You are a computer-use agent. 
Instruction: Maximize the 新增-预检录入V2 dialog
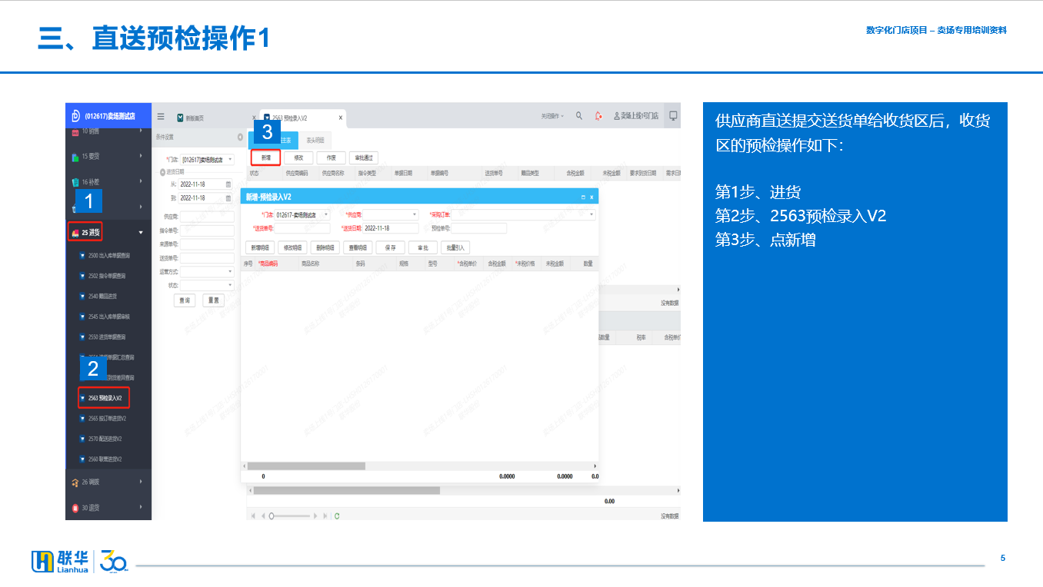(583, 197)
